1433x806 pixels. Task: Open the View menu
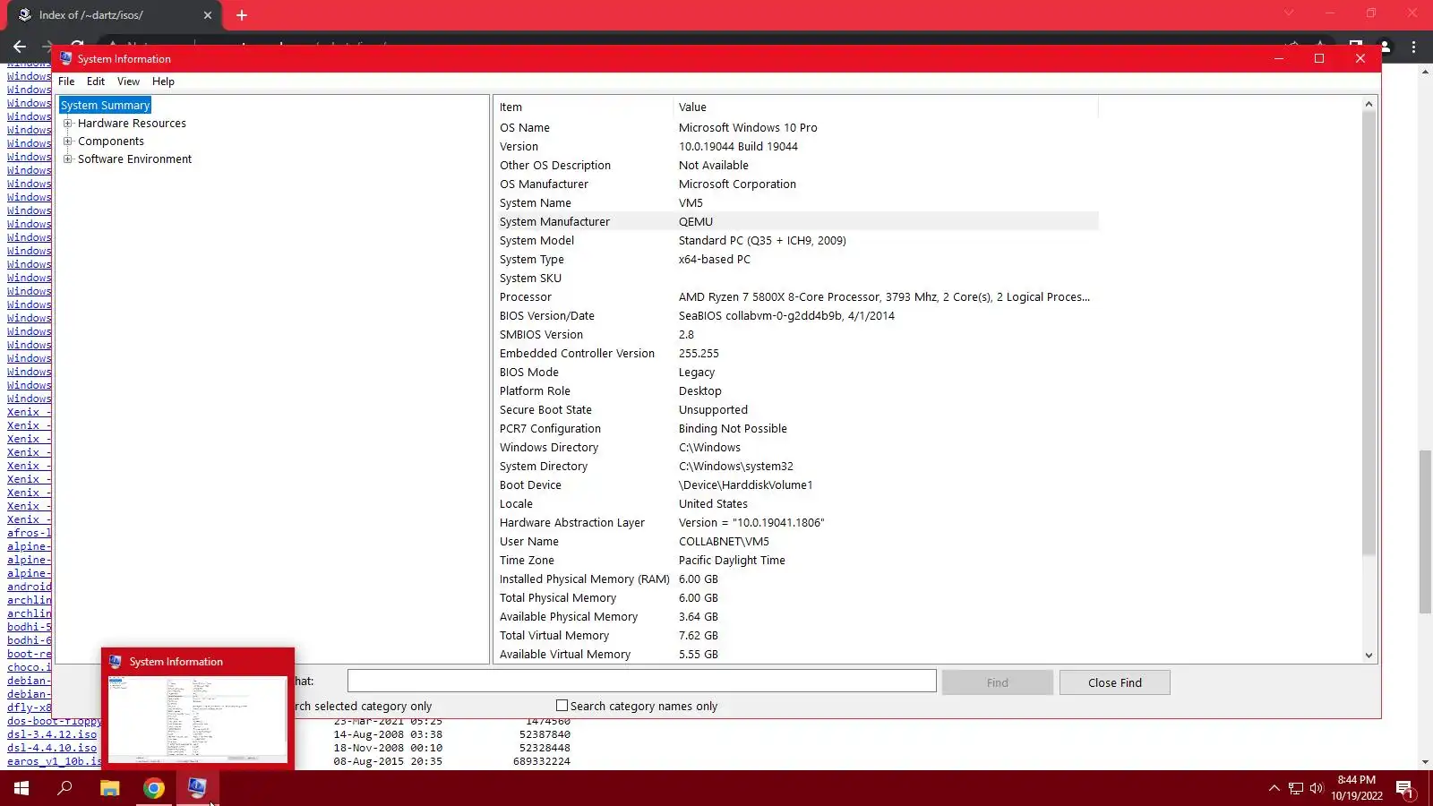pyautogui.click(x=128, y=81)
